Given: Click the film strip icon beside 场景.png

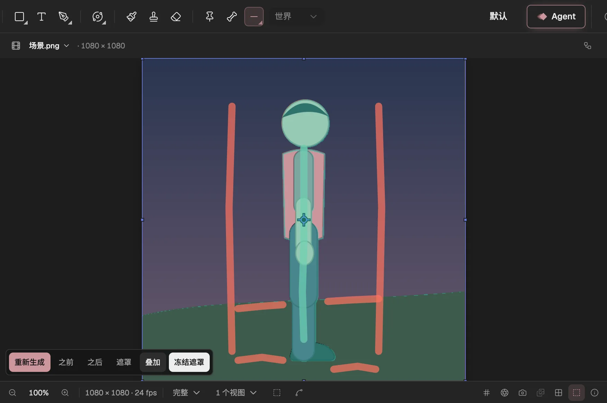Looking at the screenshot, I should coord(16,46).
